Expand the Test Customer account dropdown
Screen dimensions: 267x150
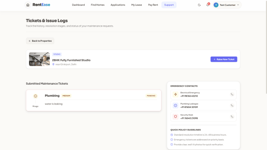tap(238, 5)
